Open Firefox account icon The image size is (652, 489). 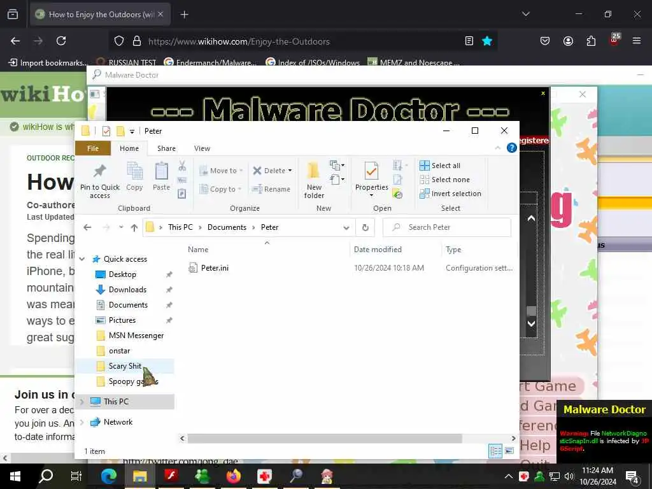568,41
